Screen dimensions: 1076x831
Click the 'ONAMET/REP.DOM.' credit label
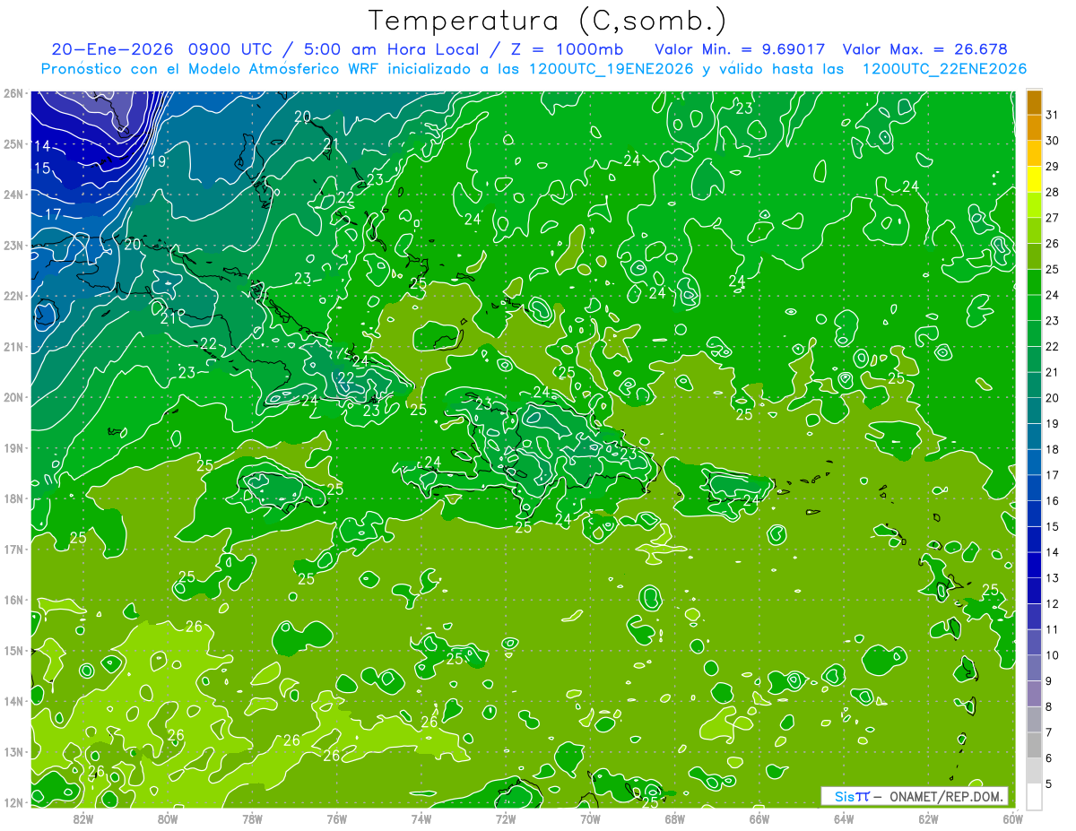(x=945, y=796)
